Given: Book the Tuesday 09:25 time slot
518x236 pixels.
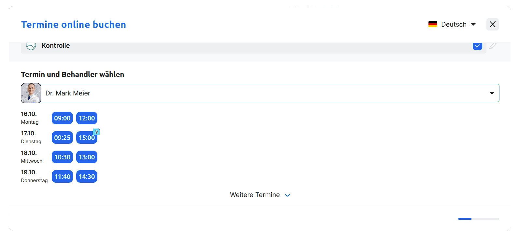Looking at the screenshot, I should click(62, 138).
